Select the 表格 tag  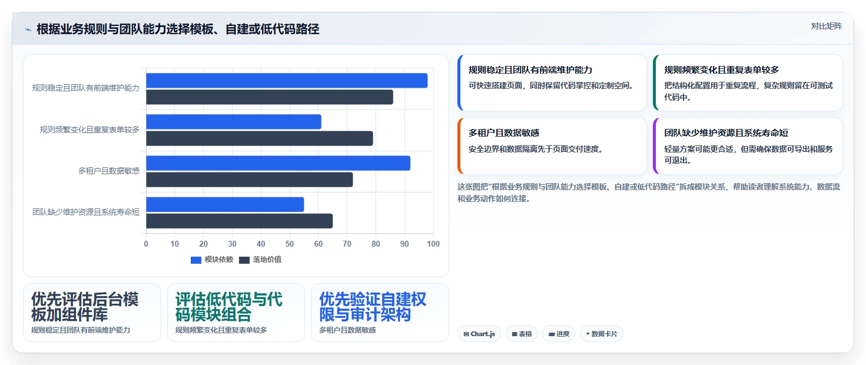click(x=522, y=334)
